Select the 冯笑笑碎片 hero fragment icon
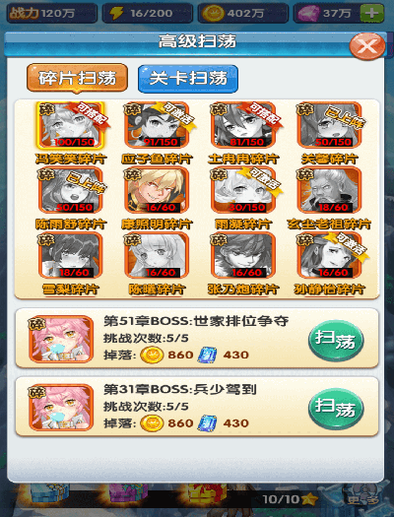 [x=70, y=125]
